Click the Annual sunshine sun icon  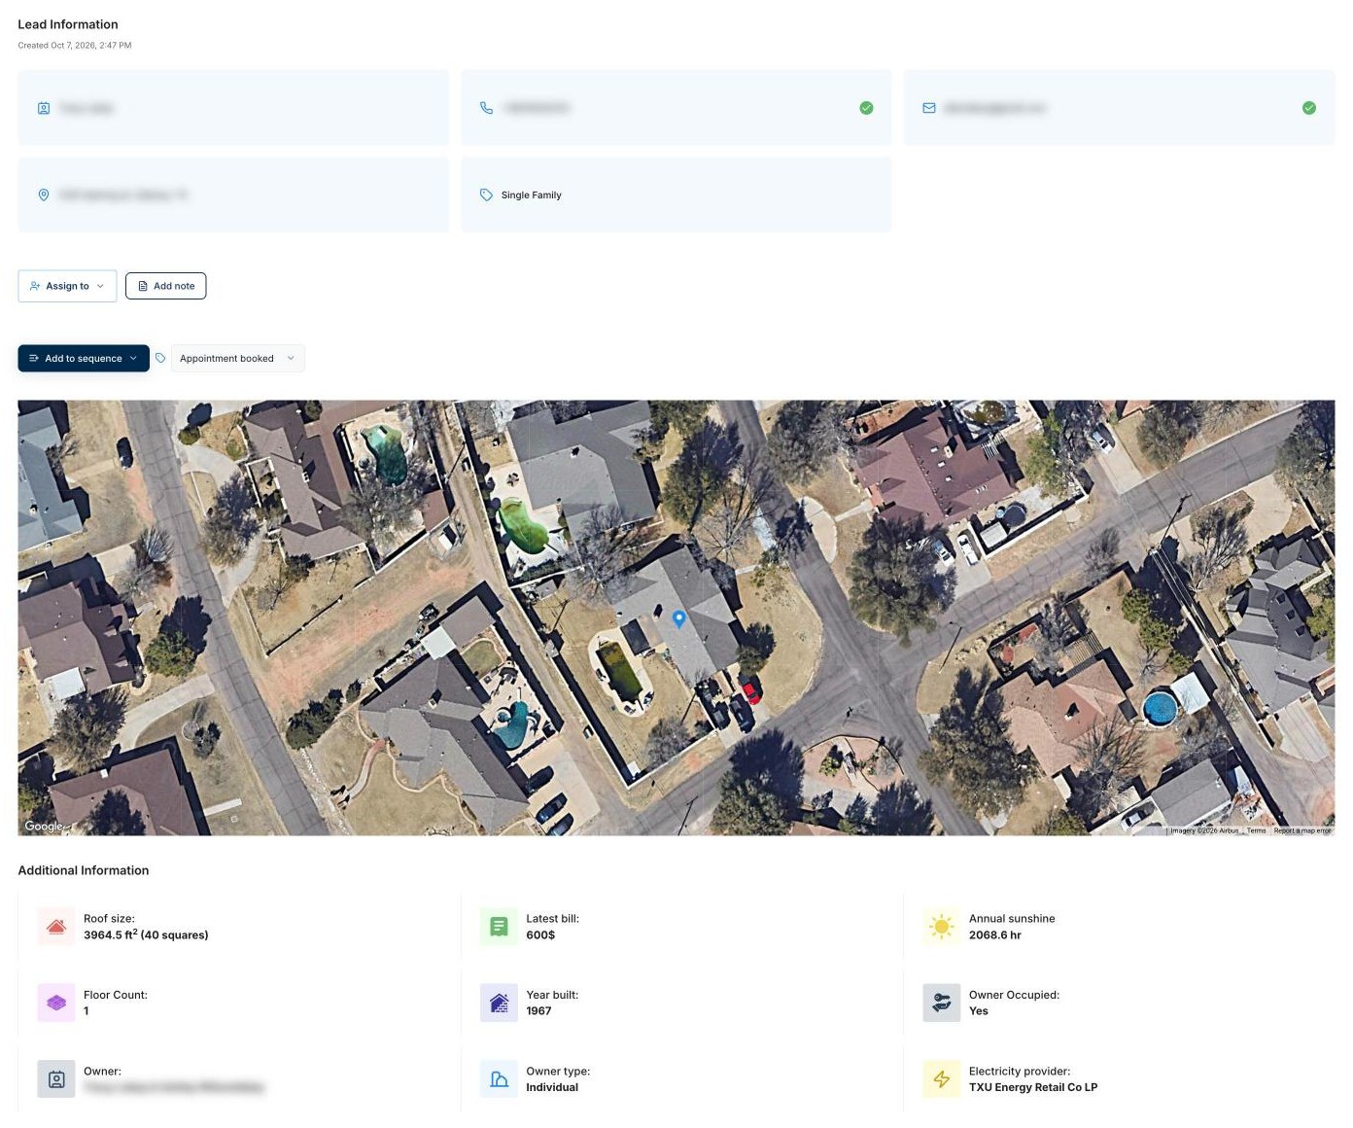tap(941, 927)
